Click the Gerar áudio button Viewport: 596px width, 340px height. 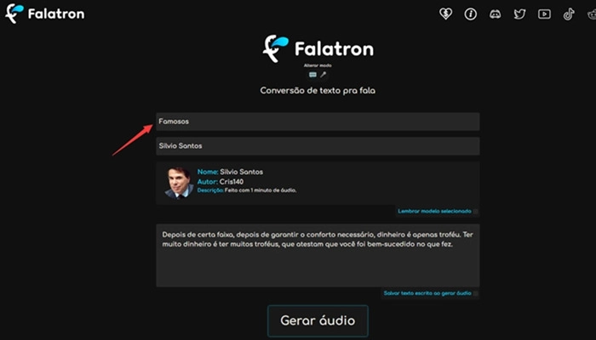pyautogui.click(x=318, y=320)
